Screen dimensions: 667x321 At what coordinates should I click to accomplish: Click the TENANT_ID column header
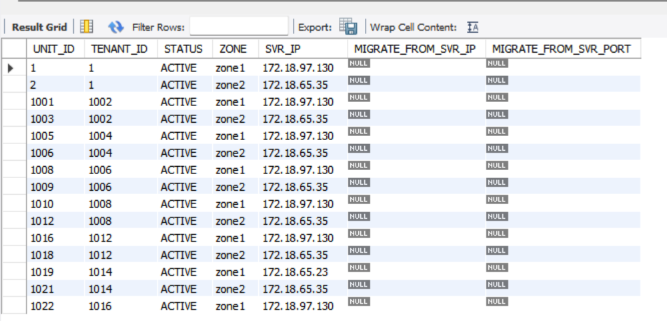pyautogui.click(x=119, y=49)
